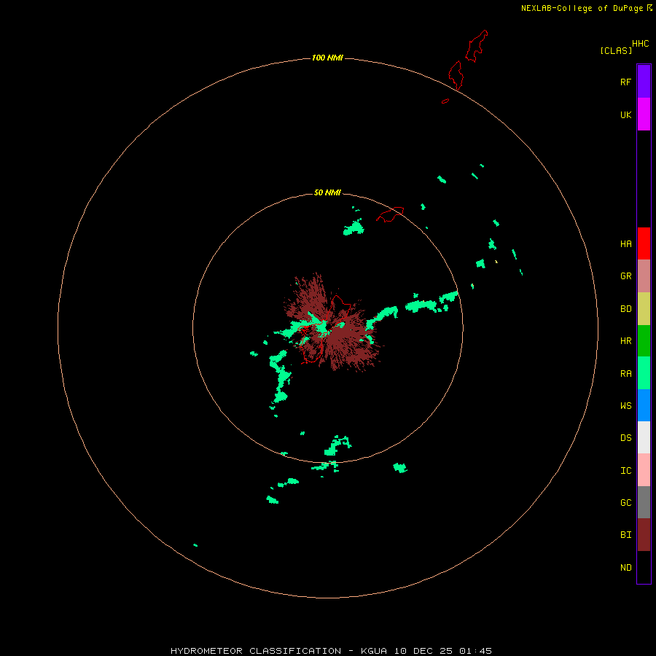Click the 50 NMI range ring label
The image size is (656, 656).
point(327,192)
